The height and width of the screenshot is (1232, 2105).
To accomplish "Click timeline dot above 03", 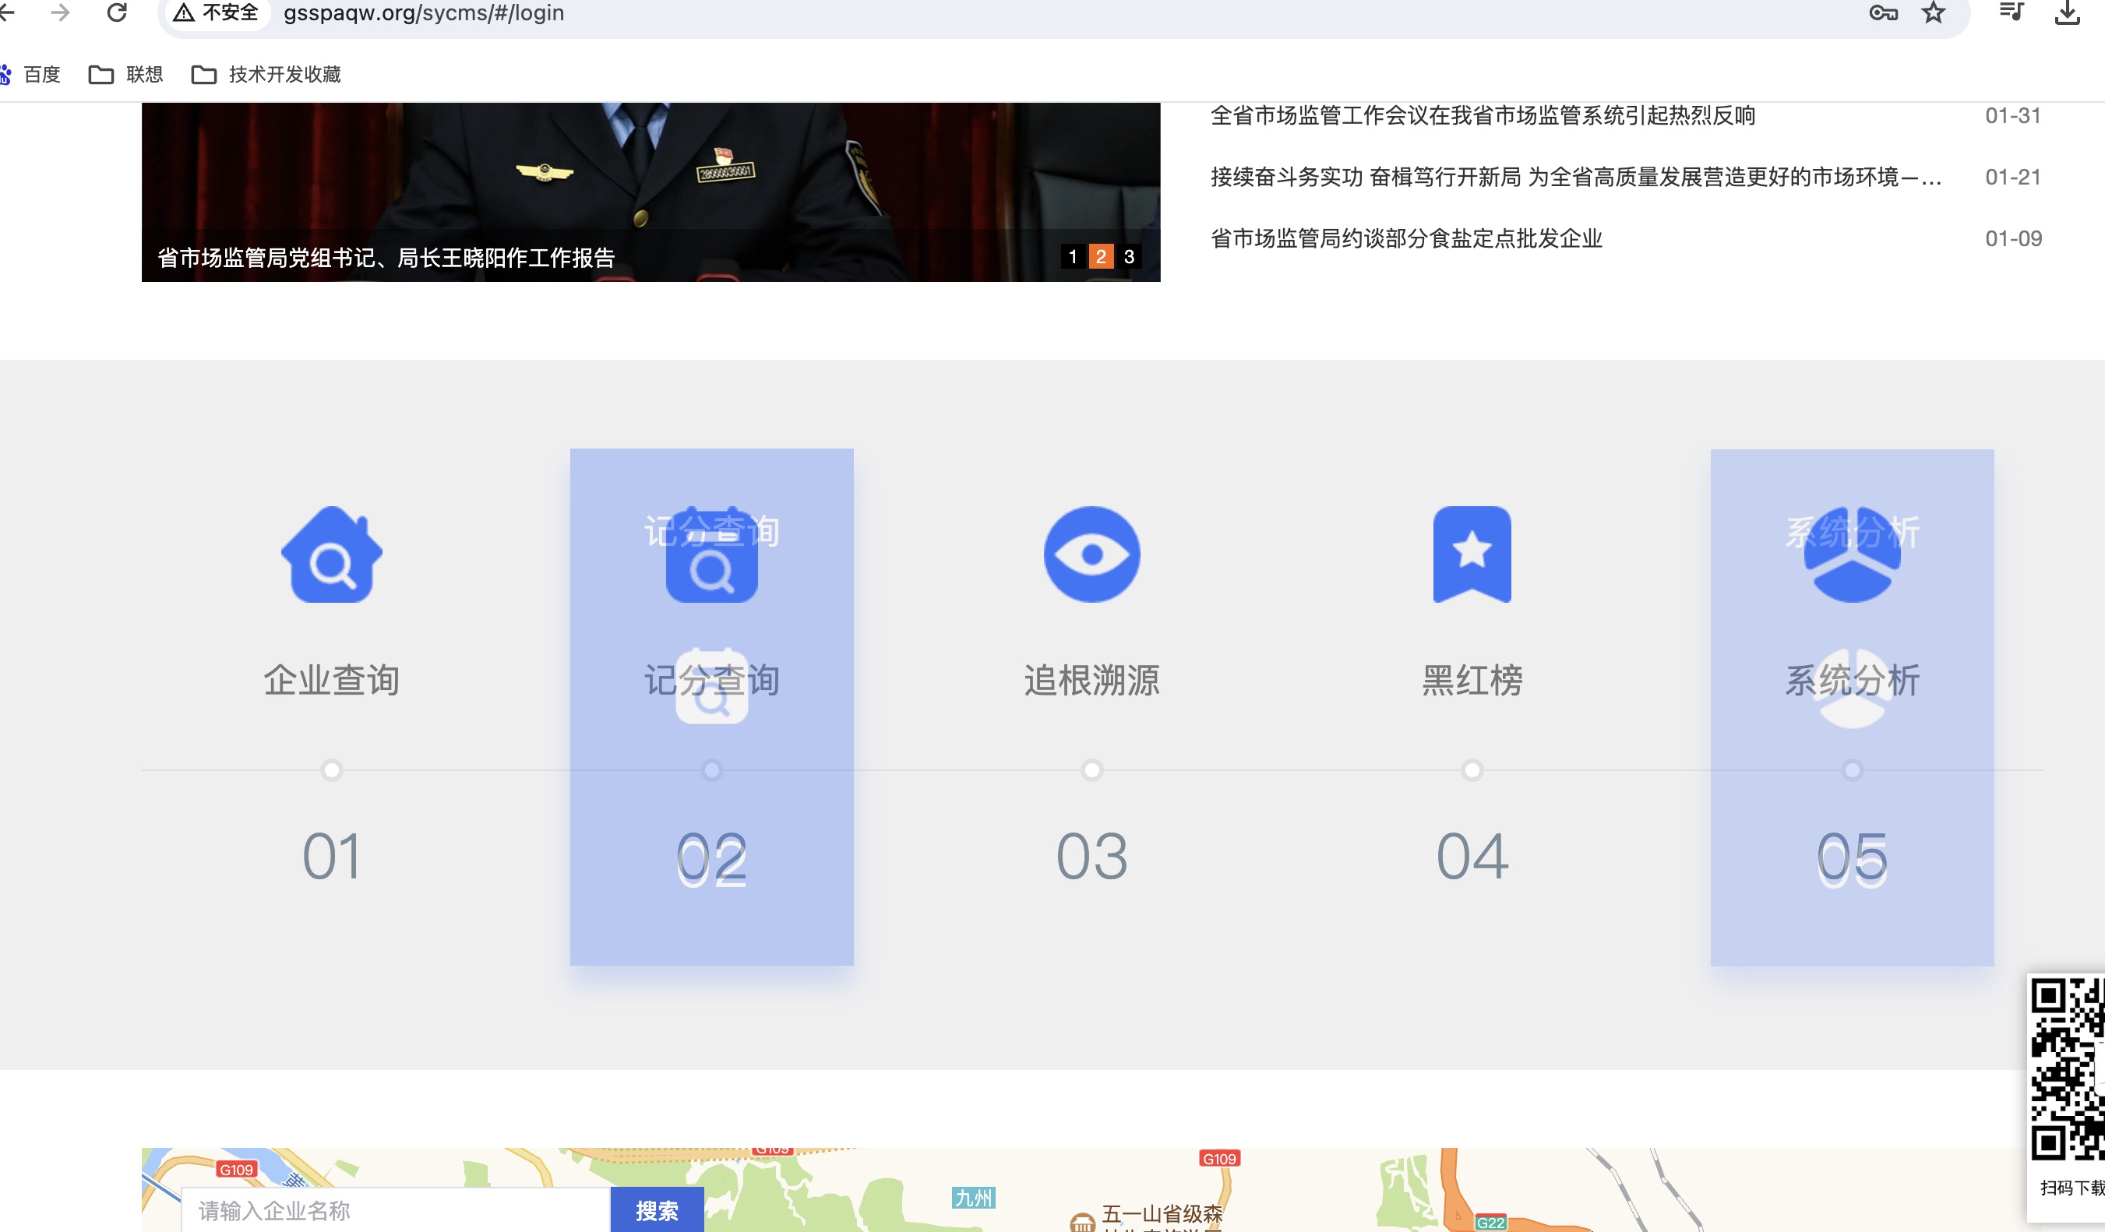I will click(x=1091, y=769).
